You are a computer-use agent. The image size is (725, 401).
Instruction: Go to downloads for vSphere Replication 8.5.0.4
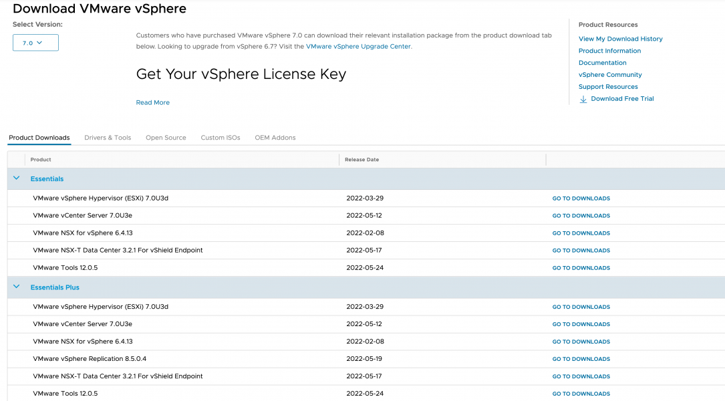(x=581, y=359)
